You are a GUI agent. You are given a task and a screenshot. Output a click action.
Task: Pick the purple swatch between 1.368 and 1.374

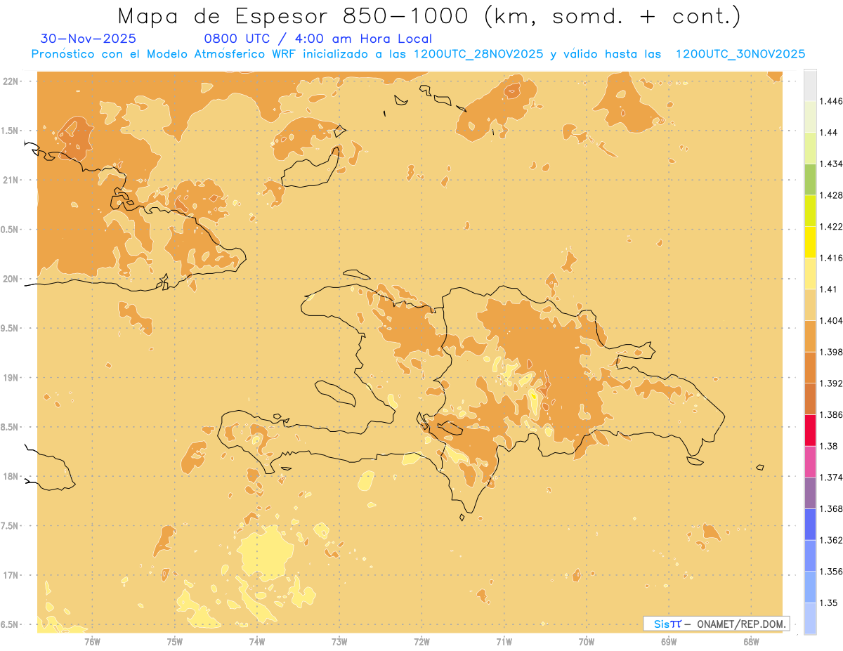click(810, 493)
